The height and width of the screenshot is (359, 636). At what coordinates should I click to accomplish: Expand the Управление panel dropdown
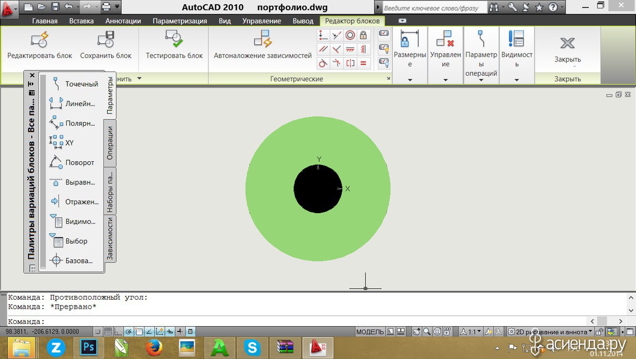[x=445, y=80]
